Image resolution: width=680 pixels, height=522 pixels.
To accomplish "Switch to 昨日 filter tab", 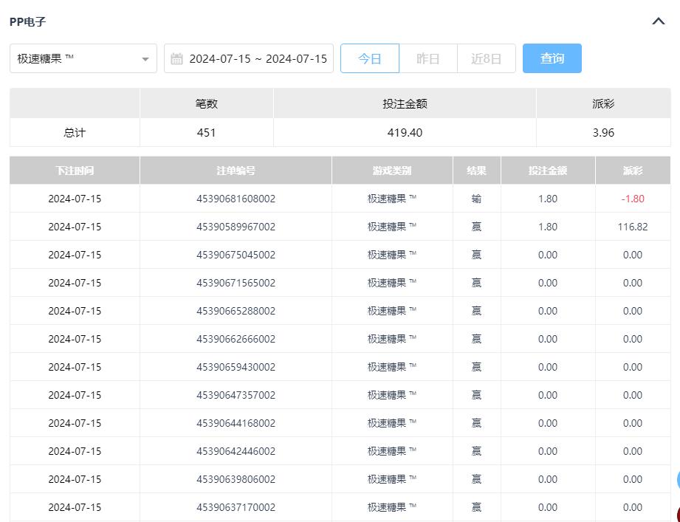I will [x=427, y=59].
